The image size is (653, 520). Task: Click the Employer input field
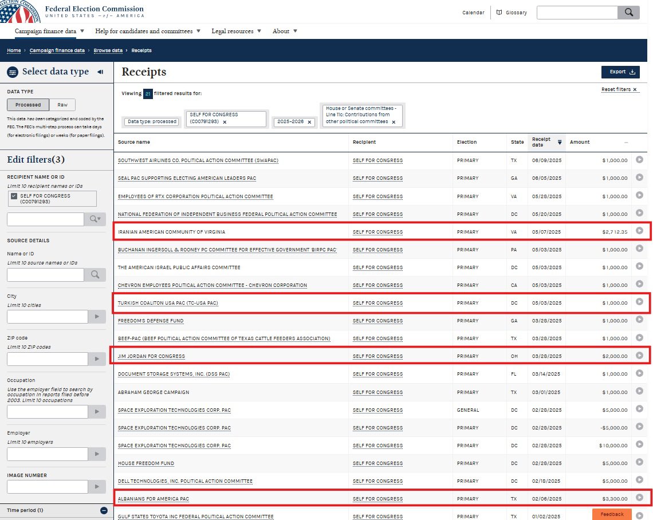point(48,454)
